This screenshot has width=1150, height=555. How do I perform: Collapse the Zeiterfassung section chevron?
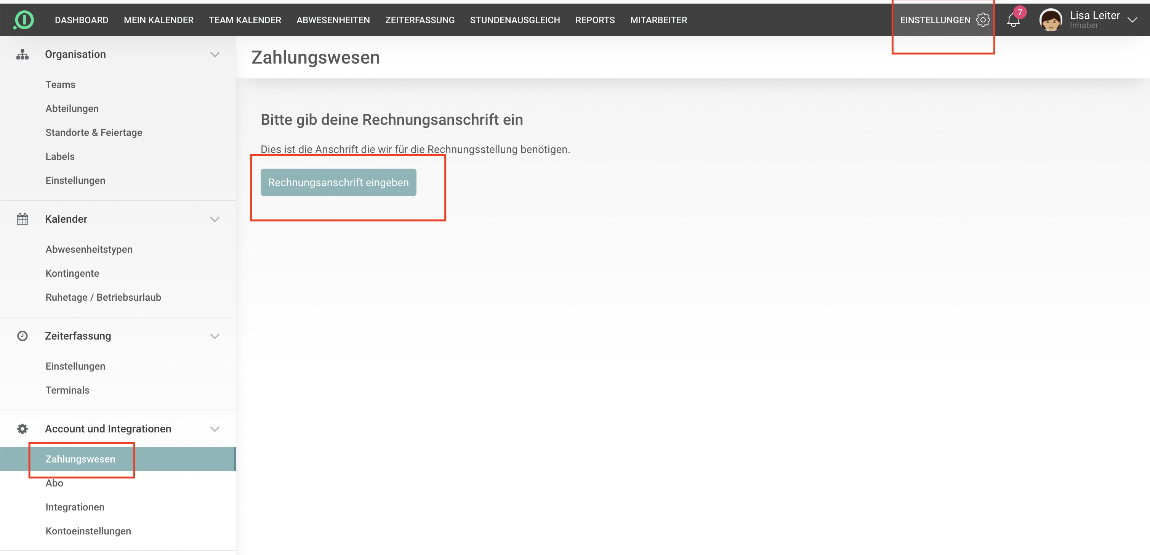coord(215,336)
